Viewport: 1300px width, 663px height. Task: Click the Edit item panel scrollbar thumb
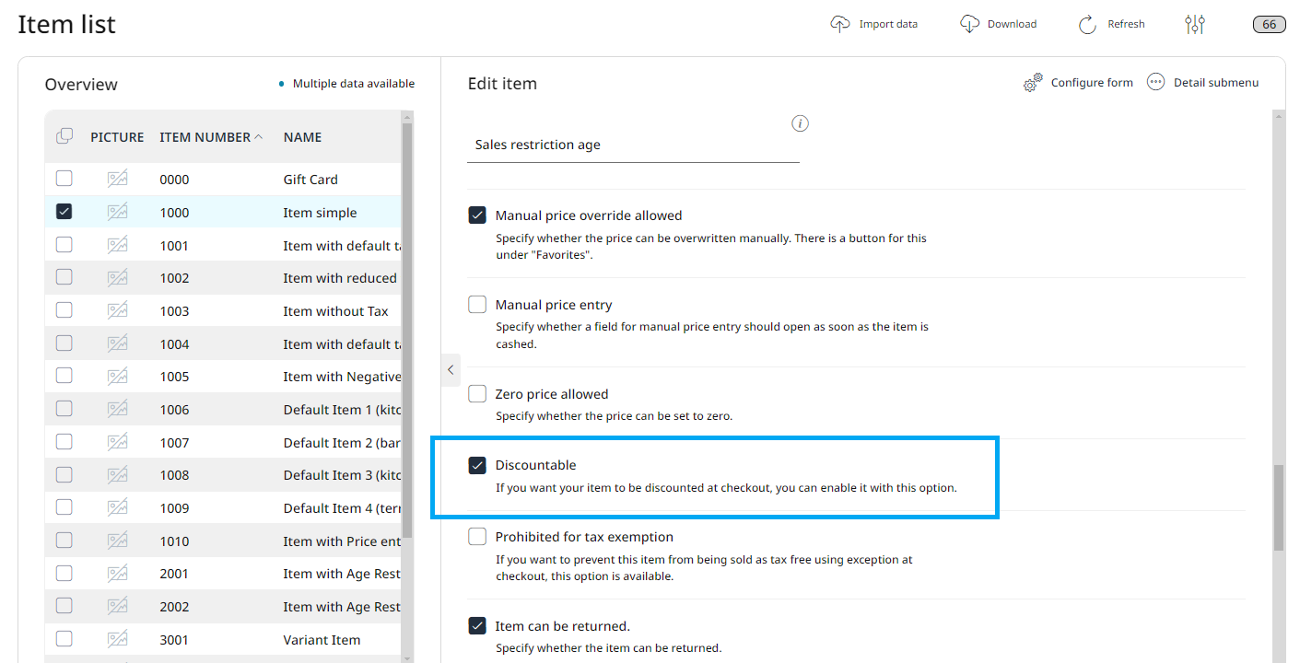1278,508
